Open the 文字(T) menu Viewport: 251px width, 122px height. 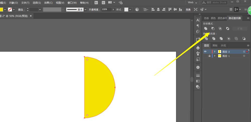[x=25, y=3]
